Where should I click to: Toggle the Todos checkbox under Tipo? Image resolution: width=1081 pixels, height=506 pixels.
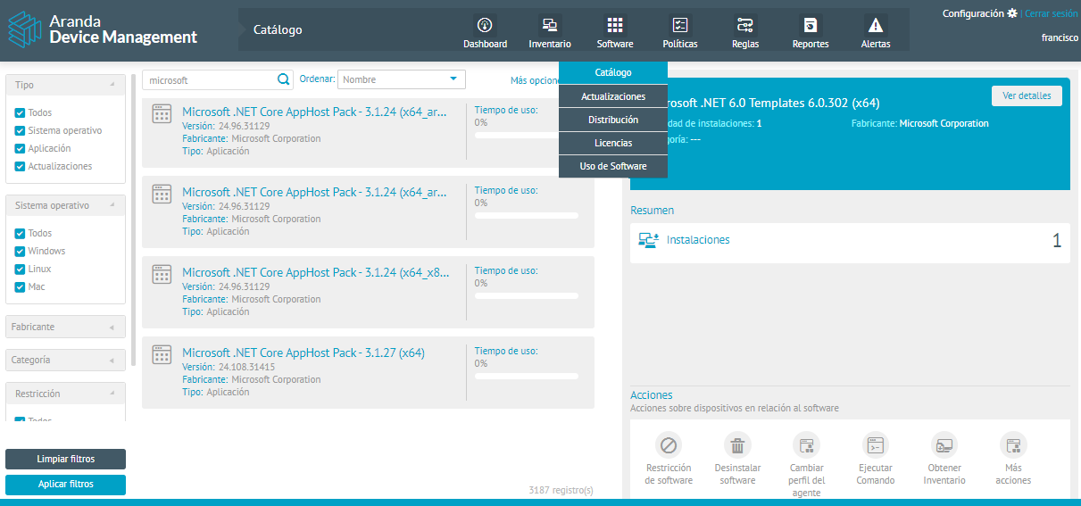point(20,113)
